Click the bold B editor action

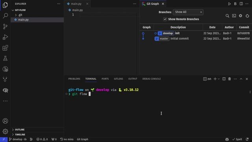[235, 4]
